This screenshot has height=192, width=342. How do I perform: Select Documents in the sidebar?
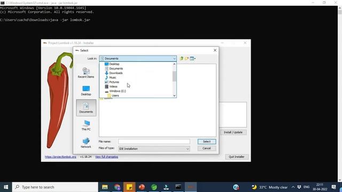coord(86,108)
